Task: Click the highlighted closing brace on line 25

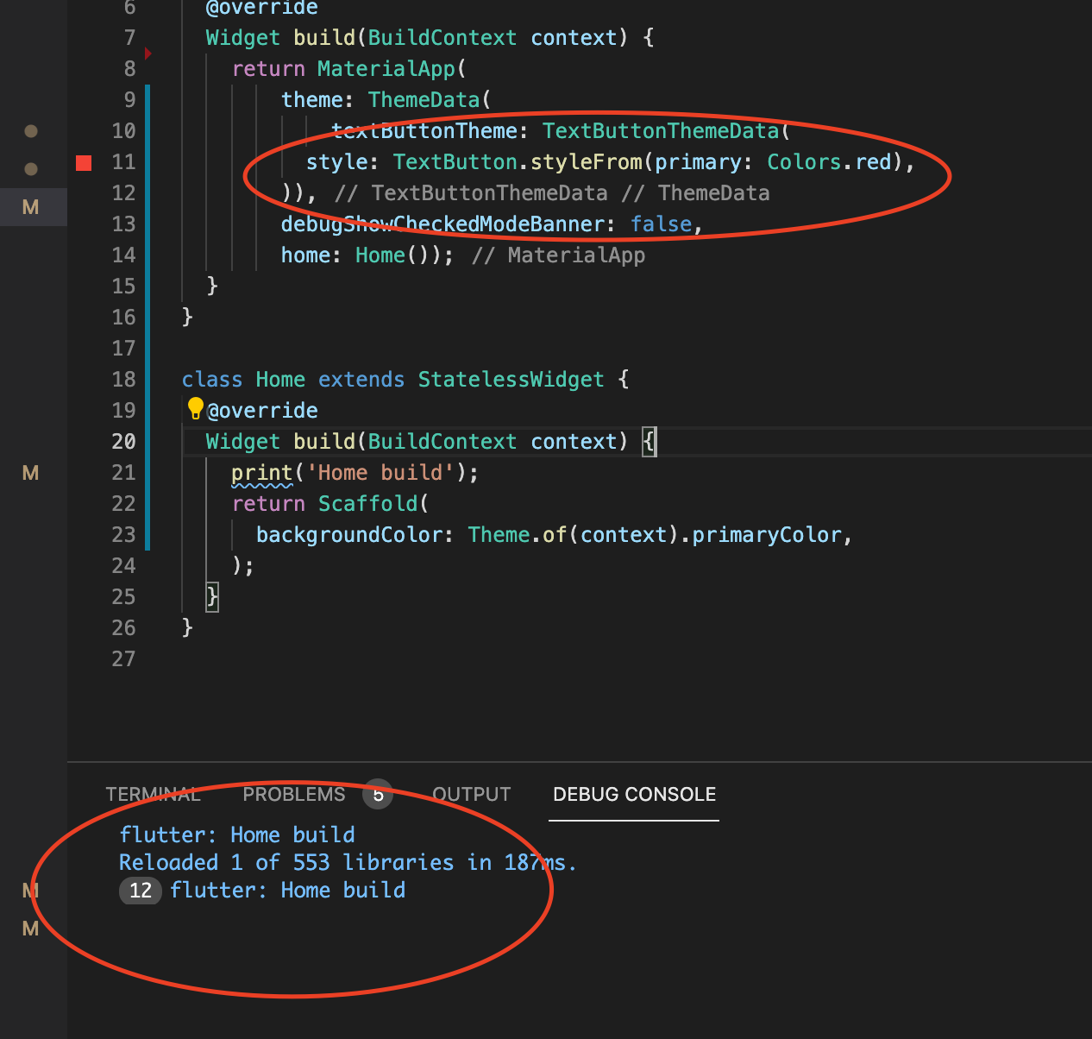Action: [212, 597]
